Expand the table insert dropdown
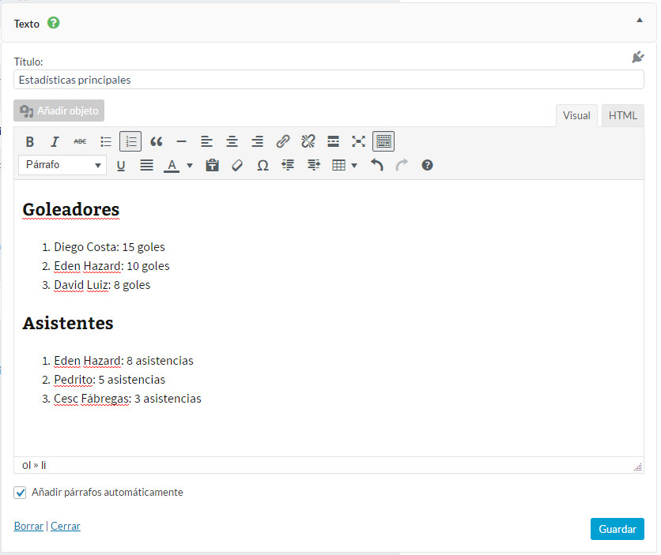 [x=354, y=166]
